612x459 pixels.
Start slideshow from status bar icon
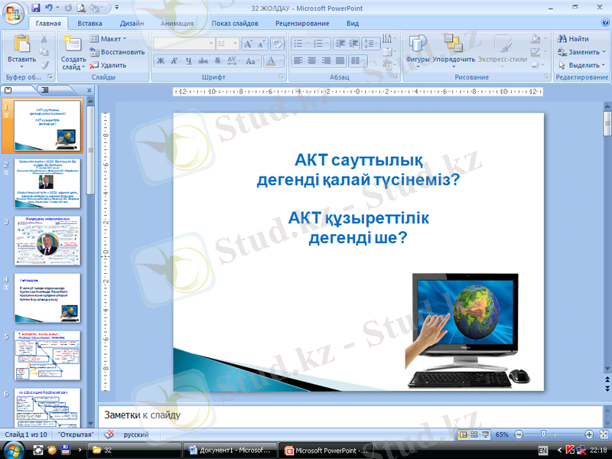click(x=485, y=435)
